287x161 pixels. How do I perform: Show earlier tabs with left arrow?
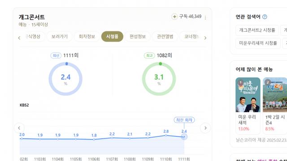19,38
